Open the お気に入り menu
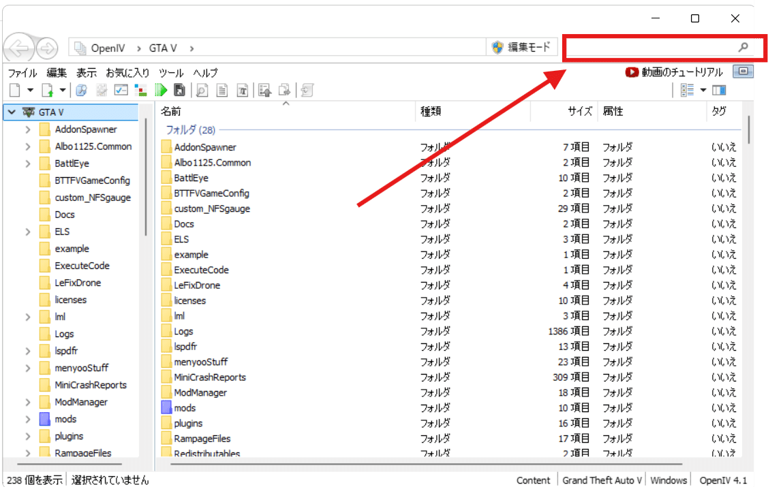Screen dimensions: 768x487 click(x=127, y=73)
